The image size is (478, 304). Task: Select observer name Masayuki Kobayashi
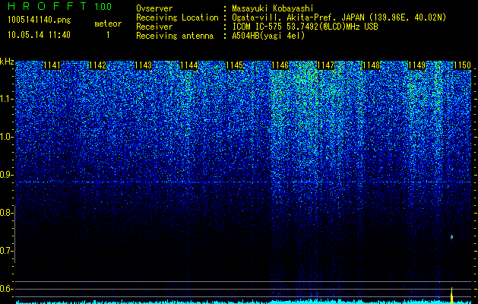coord(273,8)
